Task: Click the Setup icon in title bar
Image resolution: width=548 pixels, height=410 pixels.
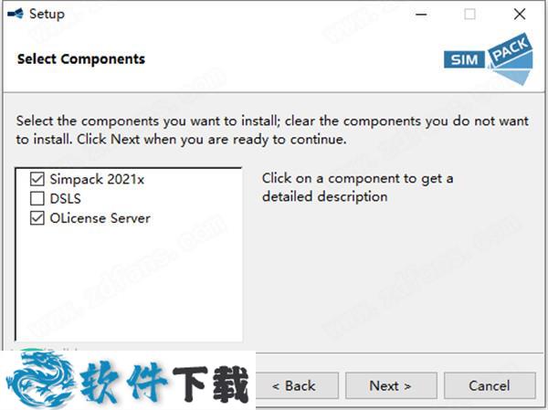Action: (15, 14)
